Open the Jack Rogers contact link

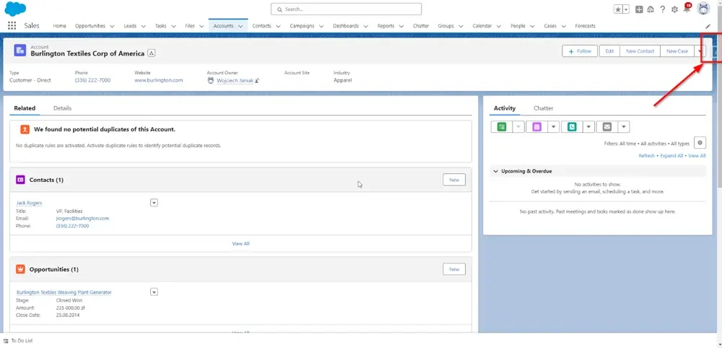(x=29, y=203)
